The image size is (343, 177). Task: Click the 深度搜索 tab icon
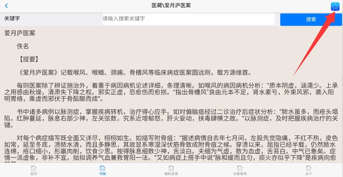pos(240,168)
